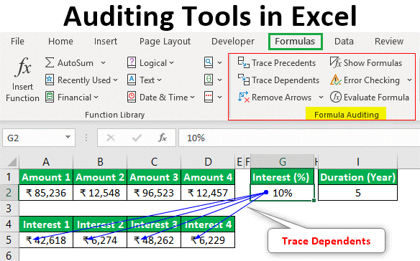
Task: Expand the AutoSum dropdown arrow
Action: [103, 63]
